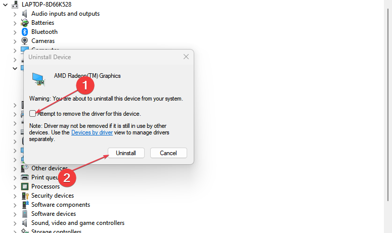Click the Software components puzzle icon
The image size is (392, 233).
pos(25,205)
